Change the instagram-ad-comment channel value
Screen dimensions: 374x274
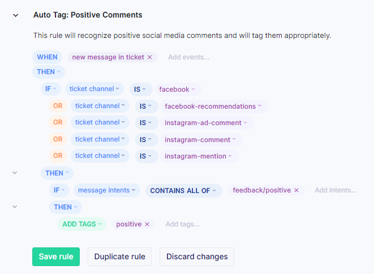(x=207, y=123)
